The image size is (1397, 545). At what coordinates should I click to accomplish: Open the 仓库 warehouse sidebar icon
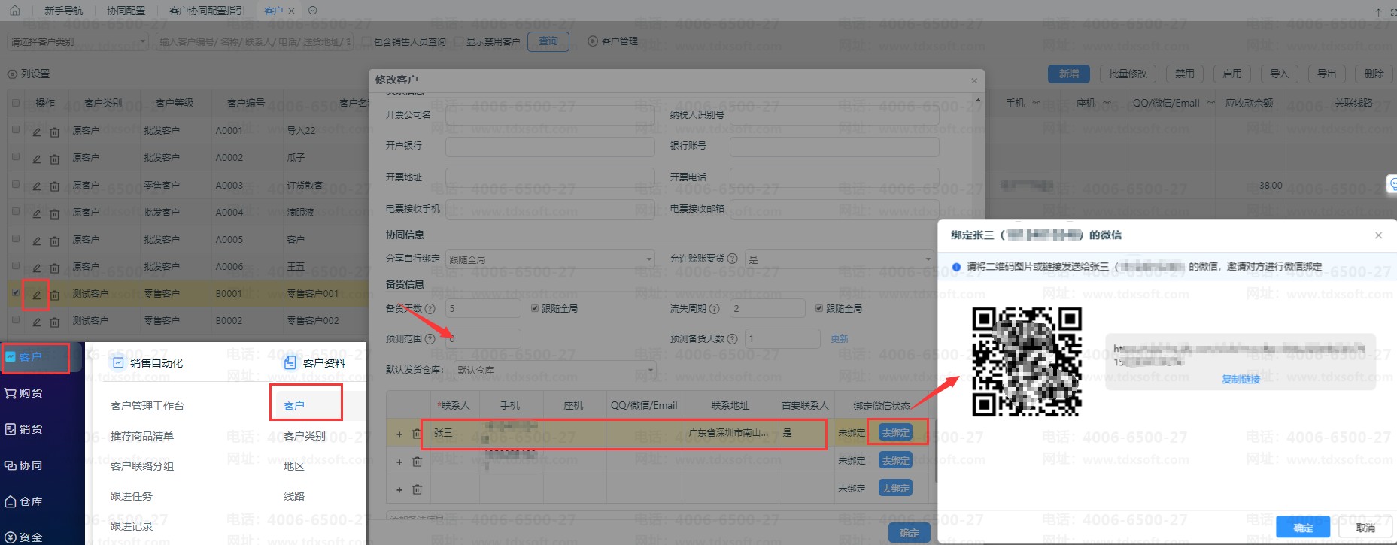tap(11, 501)
